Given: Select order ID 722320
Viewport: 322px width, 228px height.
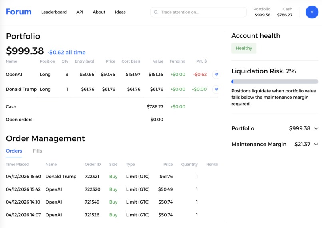Looking at the screenshot, I should point(92,189).
